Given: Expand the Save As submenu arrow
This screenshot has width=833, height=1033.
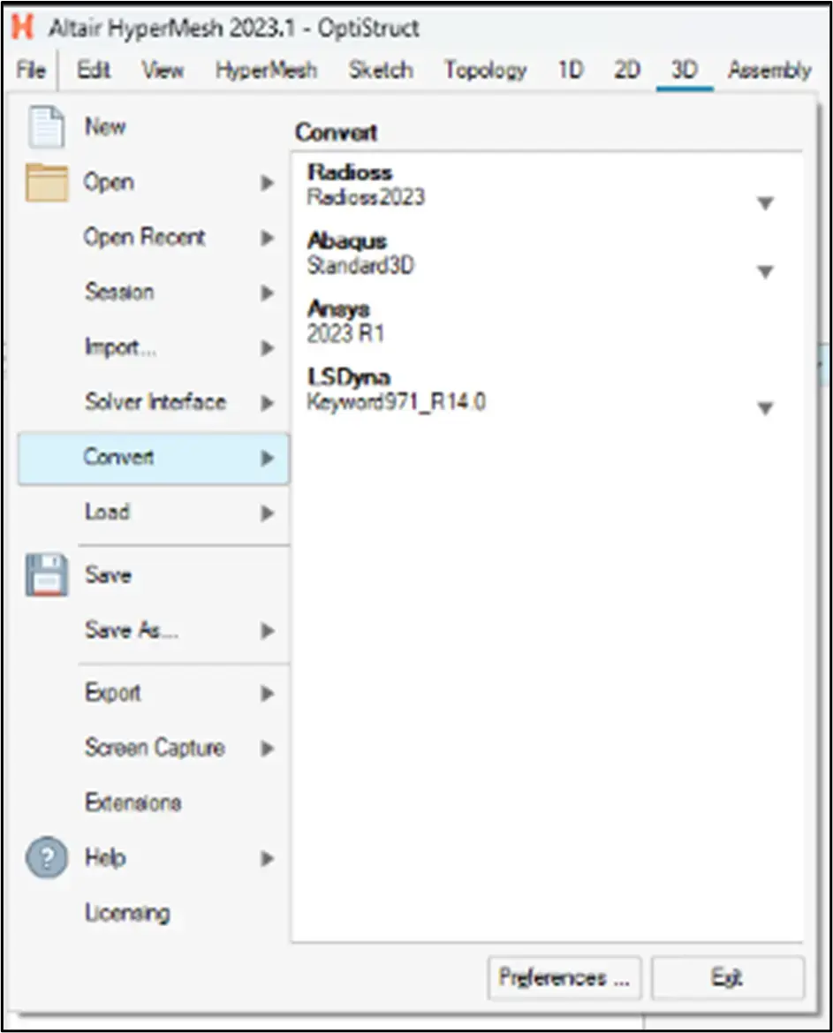Looking at the screenshot, I should coord(267,631).
